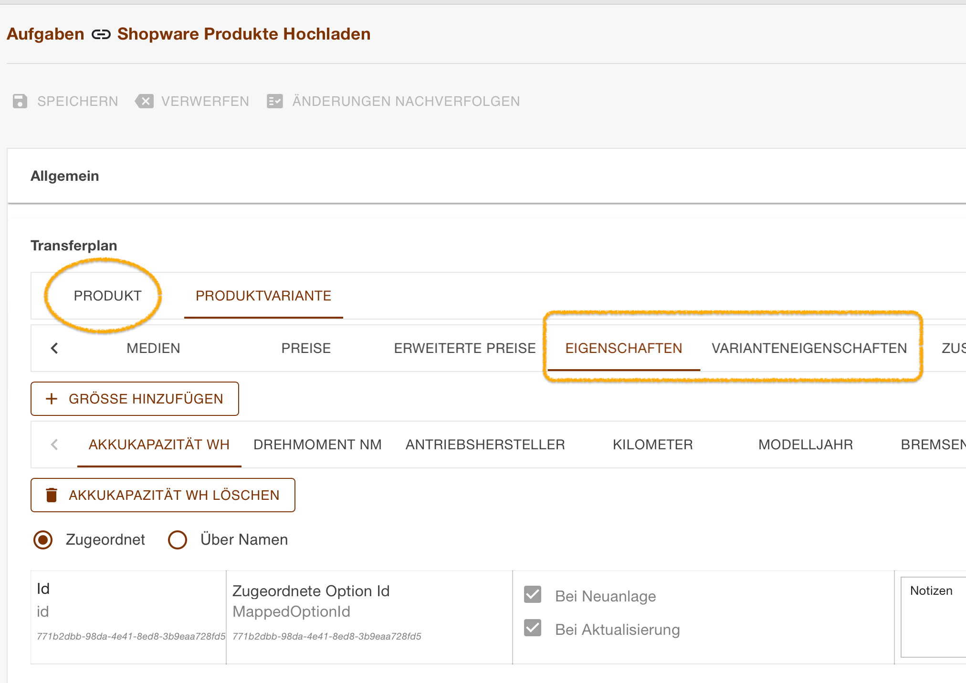966x683 pixels.
Task: Click the discard X icon beside Verwerfen
Action: click(145, 101)
